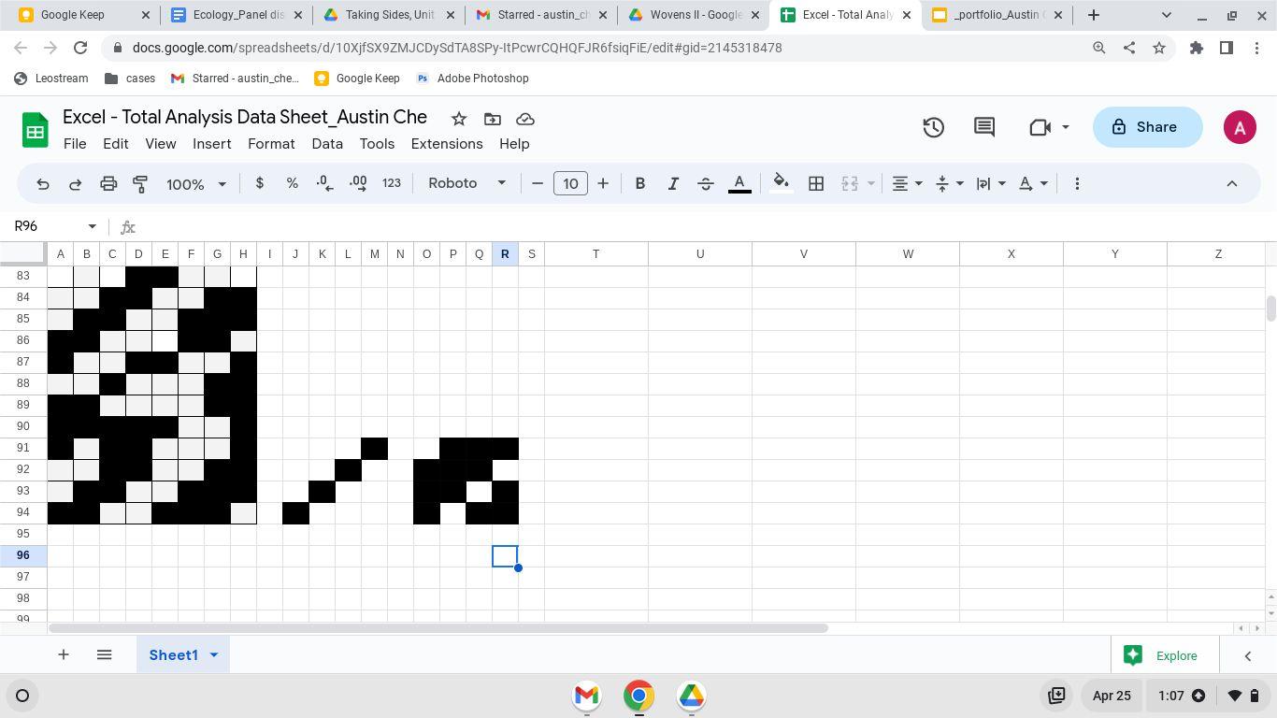The height and width of the screenshot is (718, 1277).
Task: Select the Sheet1 tab
Action: click(x=174, y=655)
